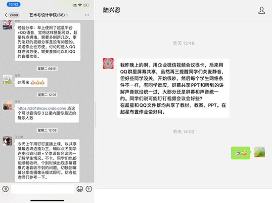Click the sender avatar beside the green bubble
272x203 pixels.
click(x=260, y=152)
